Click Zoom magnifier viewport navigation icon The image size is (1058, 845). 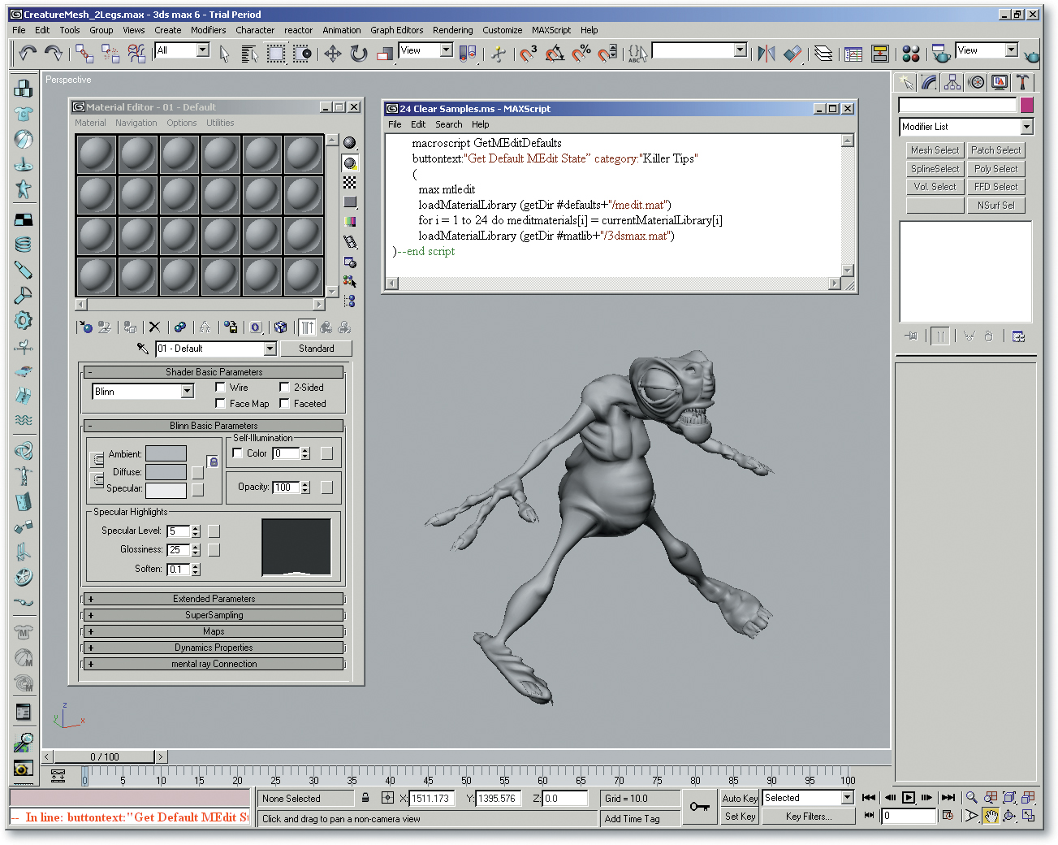coord(971,798)
